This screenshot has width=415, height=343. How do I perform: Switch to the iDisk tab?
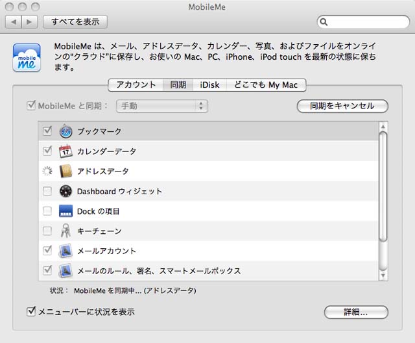click(209, 85)
